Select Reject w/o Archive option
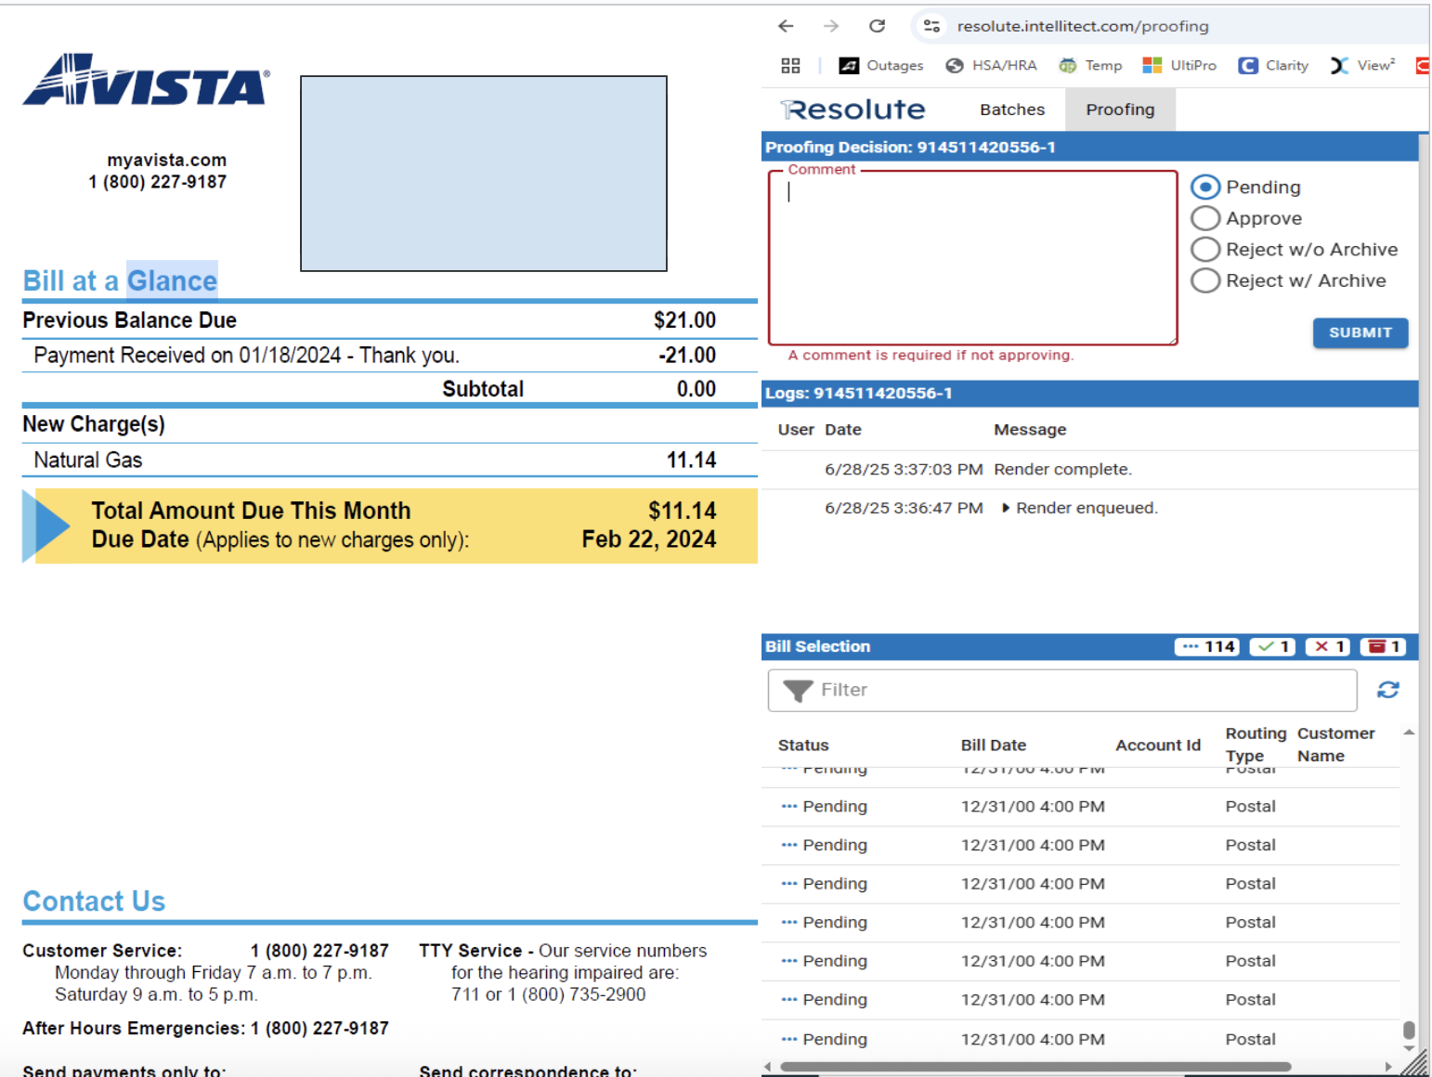Image resolution: width=1432 pixels, height=1077 pixels. pos(1205,250)
